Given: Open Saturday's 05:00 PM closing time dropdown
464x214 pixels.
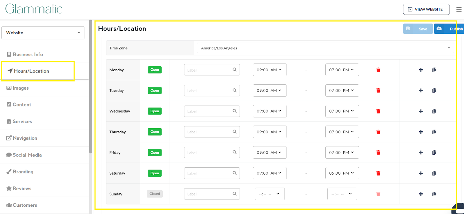Looking at the screenshot, I should coord(342,173).
